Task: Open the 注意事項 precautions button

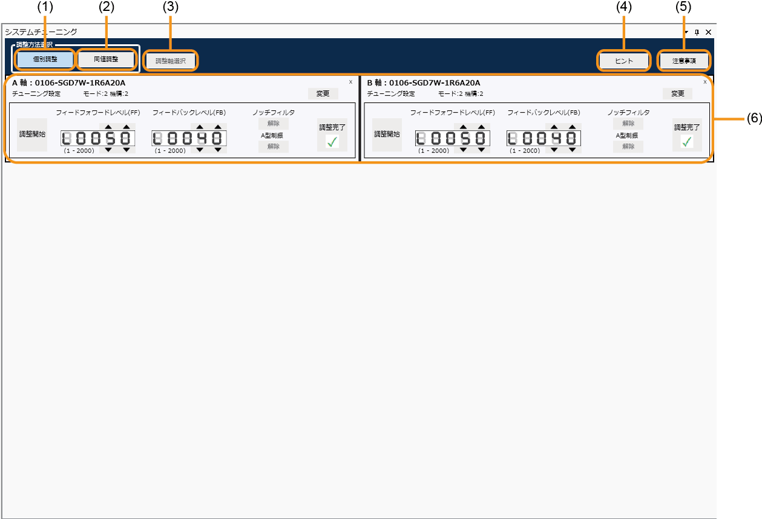Action: click(x=683, y=61)
